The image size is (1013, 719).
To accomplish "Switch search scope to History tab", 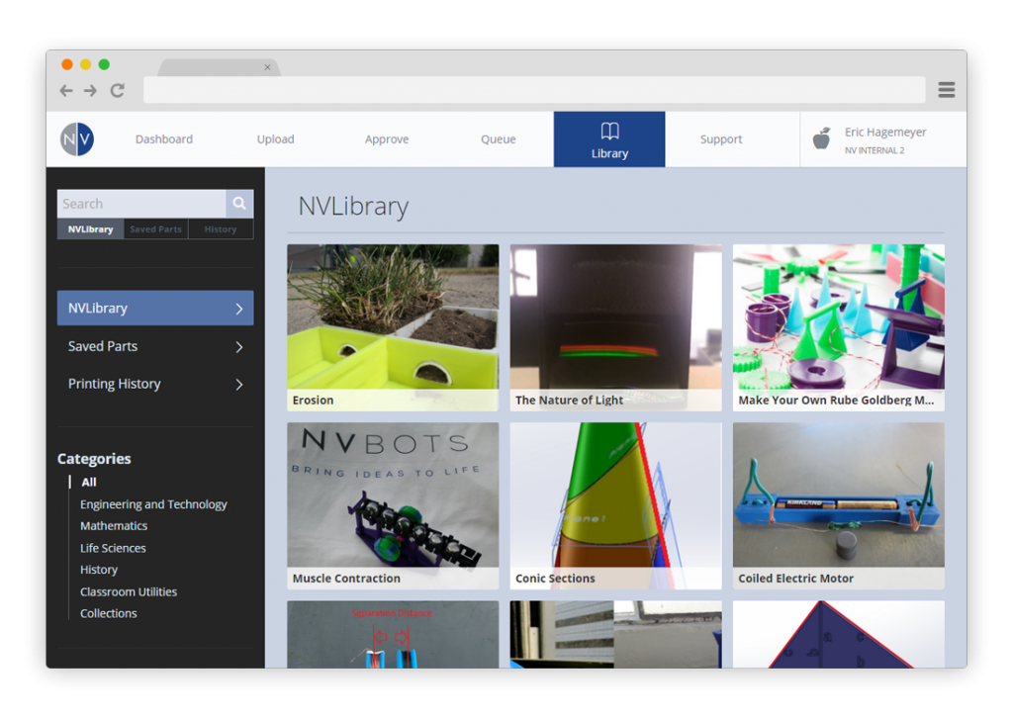I will tap(221, 229).
